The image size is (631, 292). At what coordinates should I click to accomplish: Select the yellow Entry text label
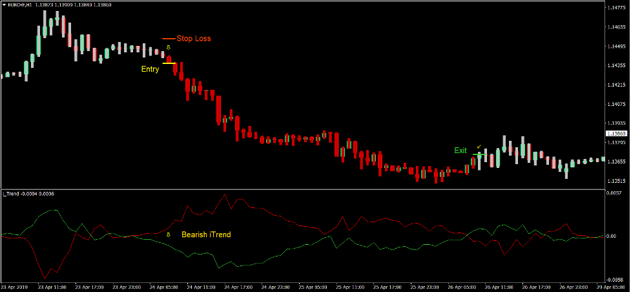(150, 69)
